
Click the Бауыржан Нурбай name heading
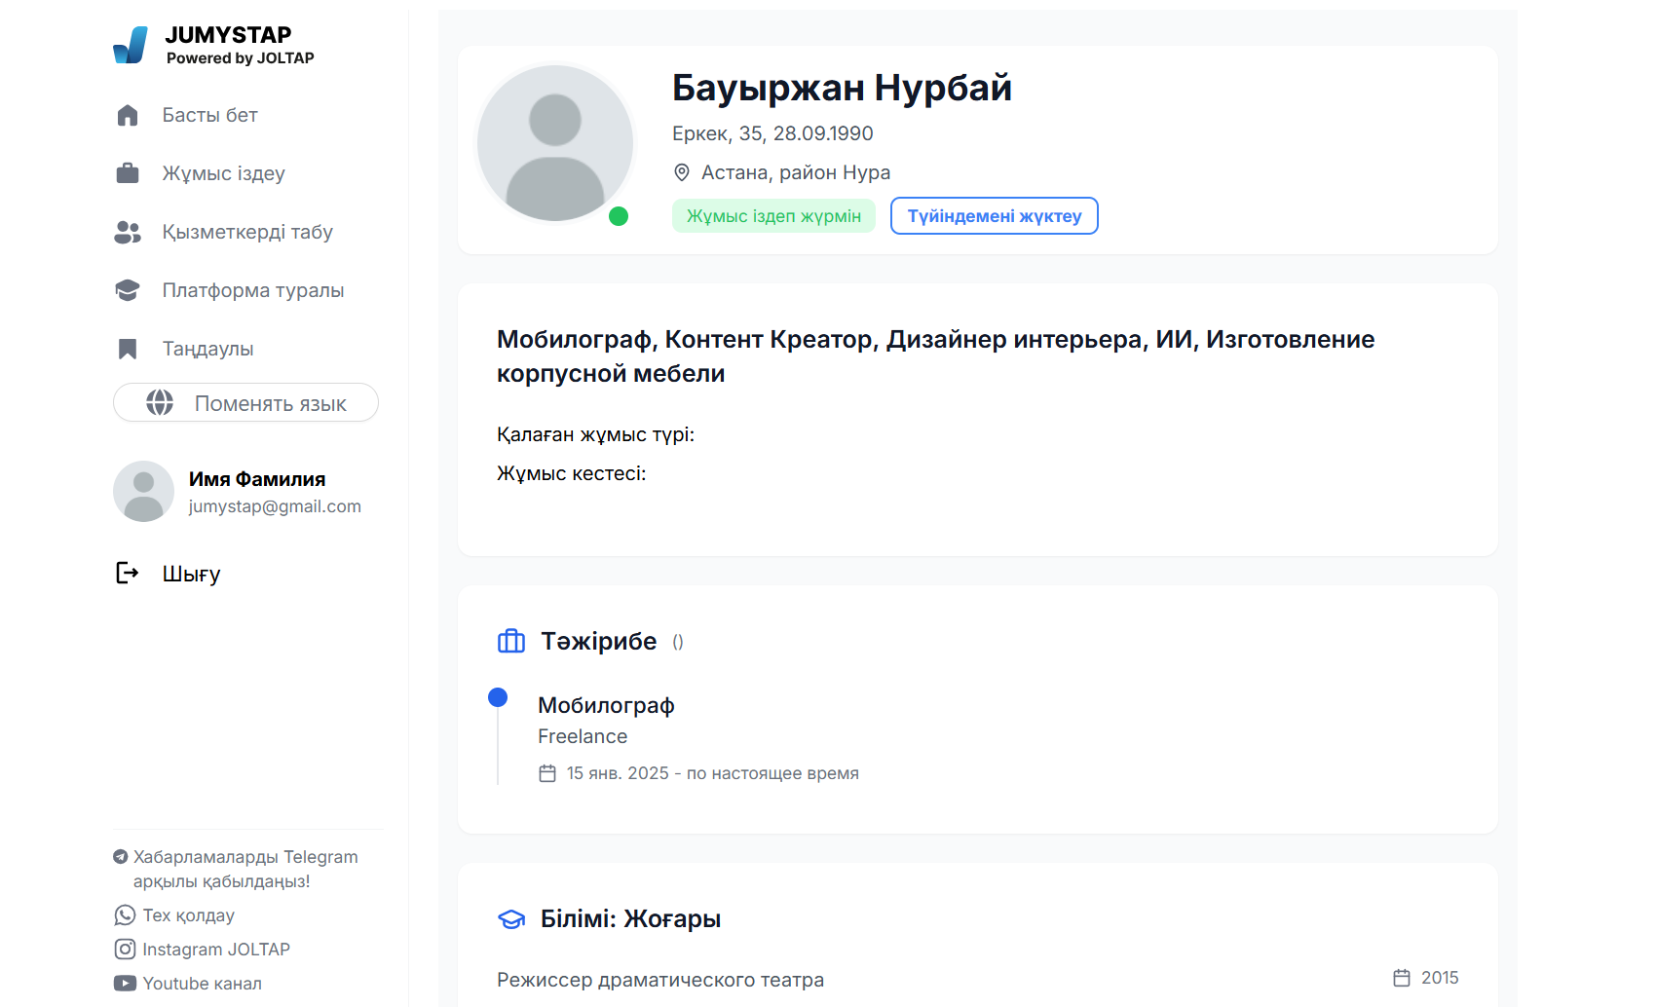[x=842, y=88]
